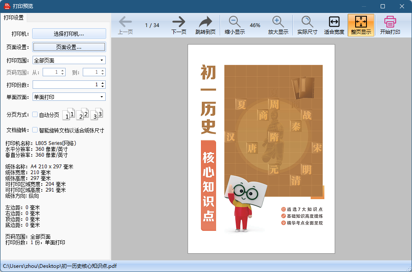Click the app icon in title bar
The height and width of the screenshot is (272, 412).
[7, 6]
